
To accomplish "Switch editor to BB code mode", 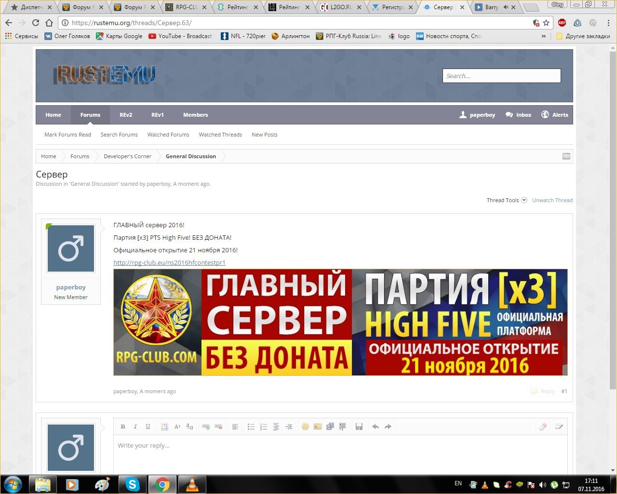I will point(559,426).
